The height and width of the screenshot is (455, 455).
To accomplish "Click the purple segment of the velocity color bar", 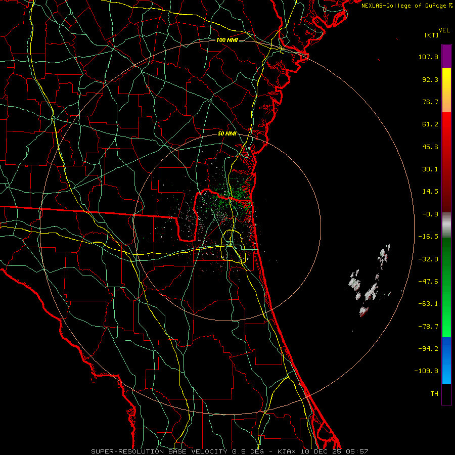I will pos(446,56).
